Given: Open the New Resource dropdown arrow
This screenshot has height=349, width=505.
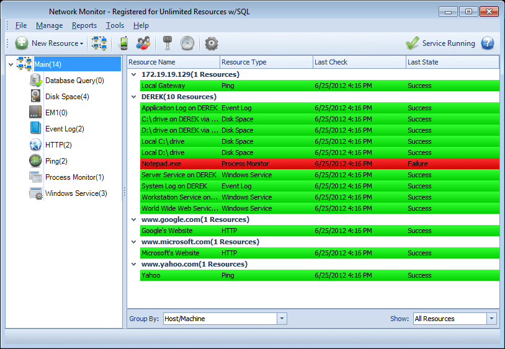Looking at the screenshot, I should click(x=81, y=44).
